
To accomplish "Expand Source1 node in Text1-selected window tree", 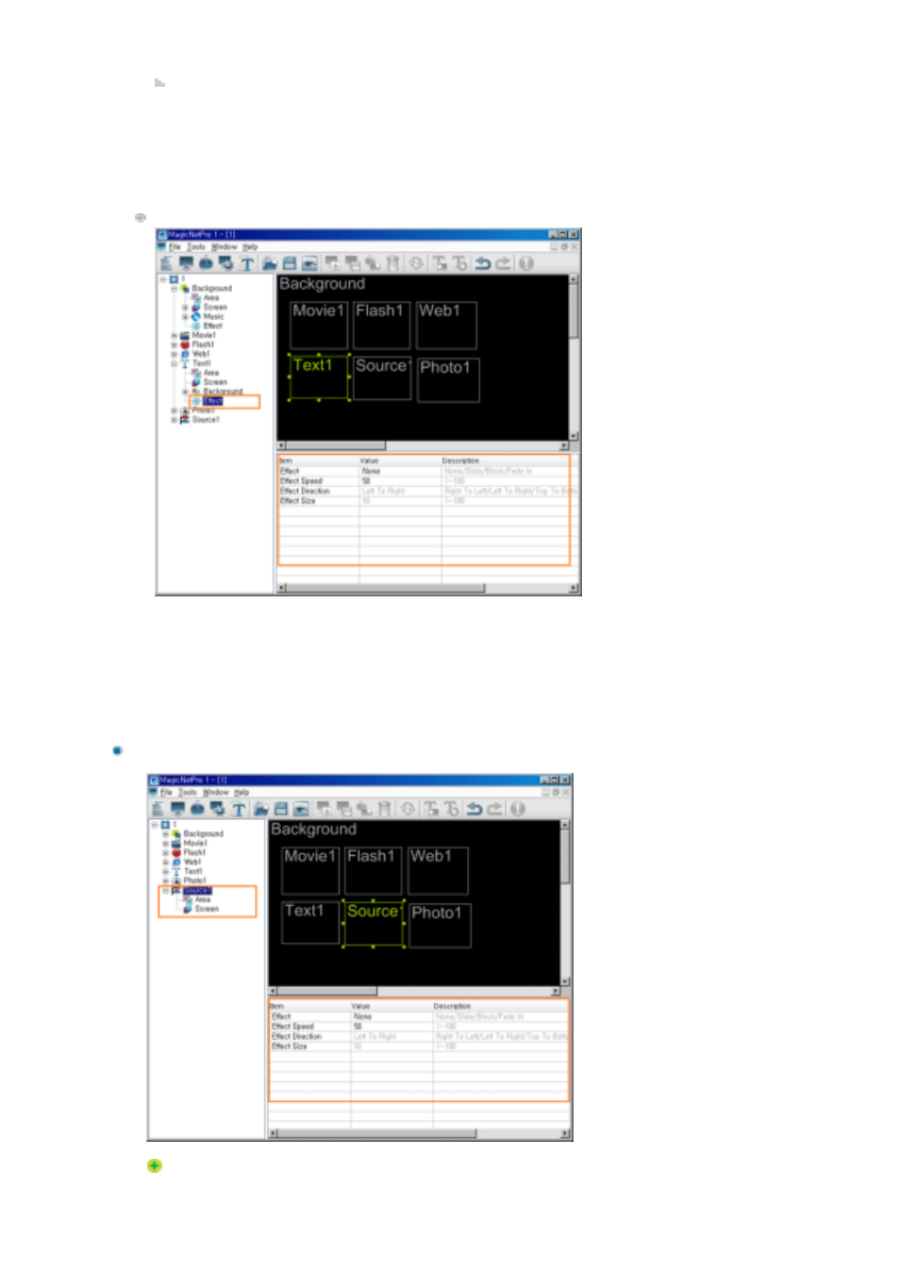I will coord(174,420).
